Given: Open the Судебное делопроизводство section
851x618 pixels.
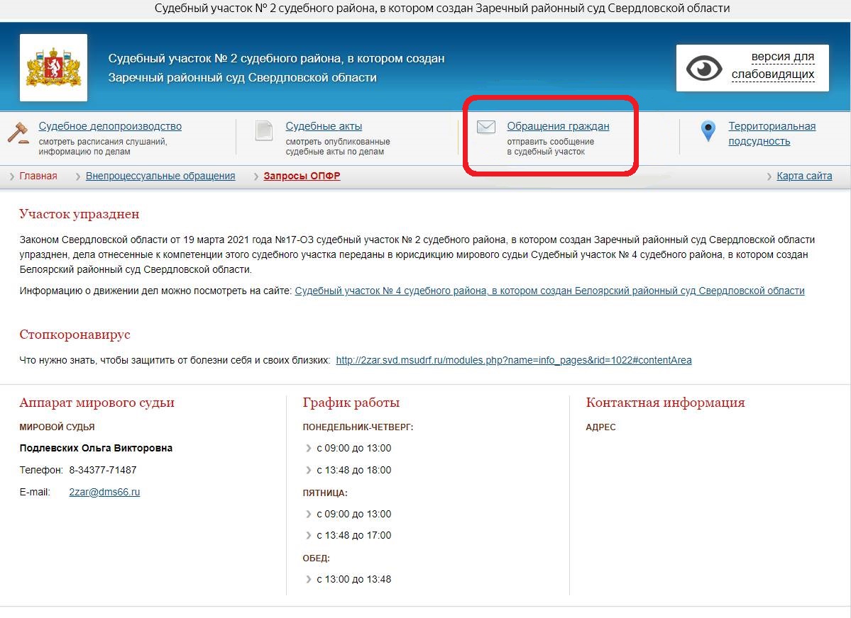Looking at the screenshot, I should pyautogui.click(x=110, y=125).
